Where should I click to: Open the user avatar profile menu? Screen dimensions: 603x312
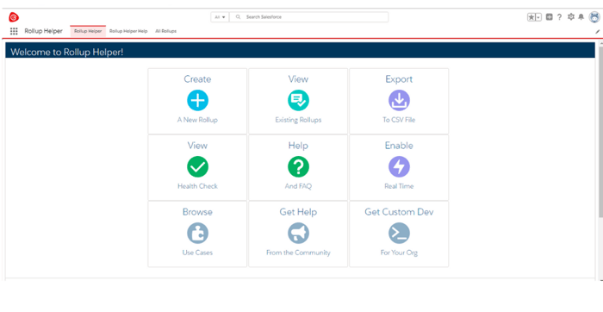click(594, 17)
